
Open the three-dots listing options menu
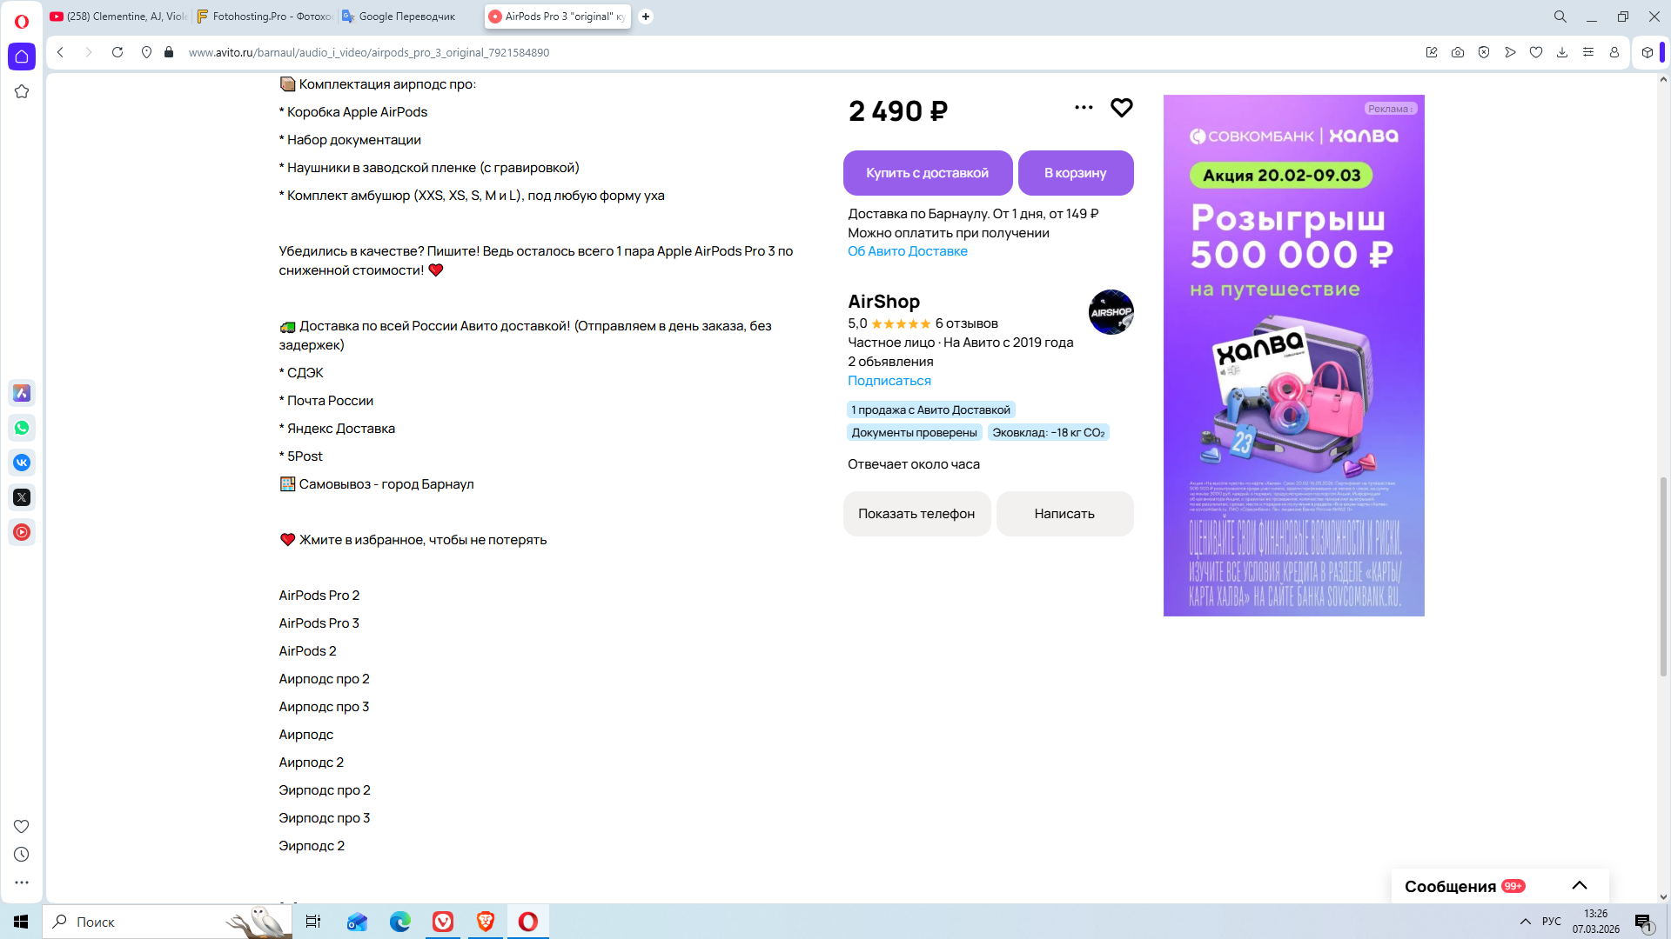[1084, 108]
